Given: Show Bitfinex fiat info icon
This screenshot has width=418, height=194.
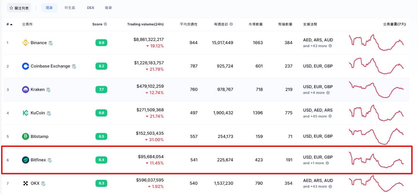Looking at the screenshot, I should pos(327,163).
